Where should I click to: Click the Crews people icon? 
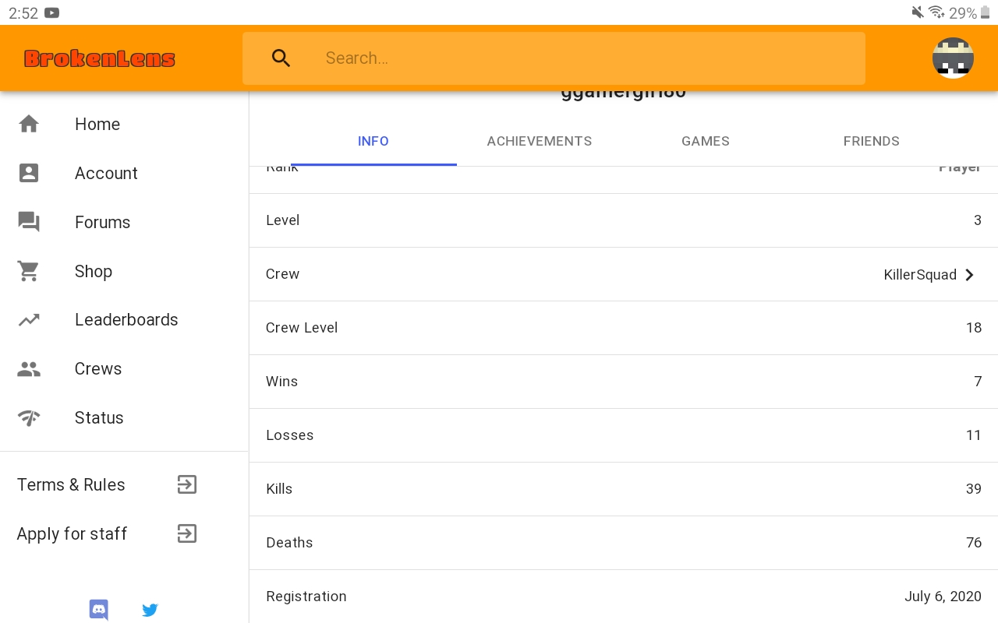click(x=29, y=369)
